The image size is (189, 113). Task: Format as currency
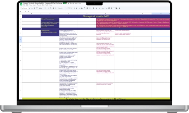coord(46,8)
